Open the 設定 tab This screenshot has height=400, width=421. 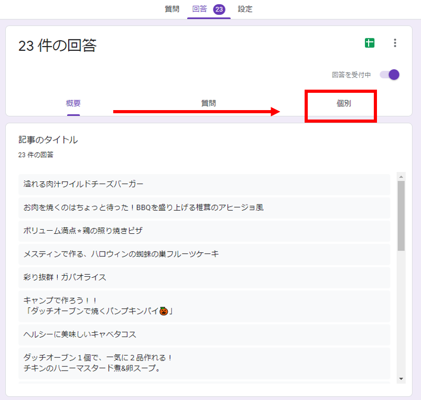point(245,9)
